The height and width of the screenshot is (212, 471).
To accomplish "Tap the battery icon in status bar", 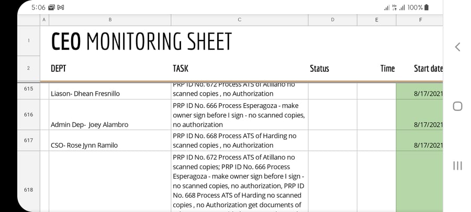I will [427, 7].
